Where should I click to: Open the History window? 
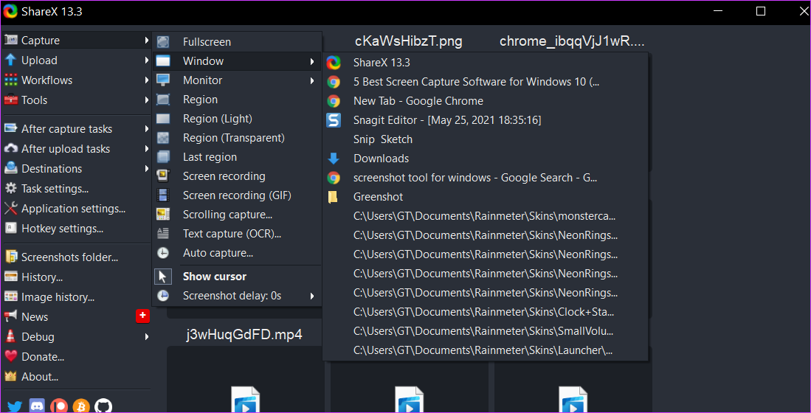[x=76, y=277]
